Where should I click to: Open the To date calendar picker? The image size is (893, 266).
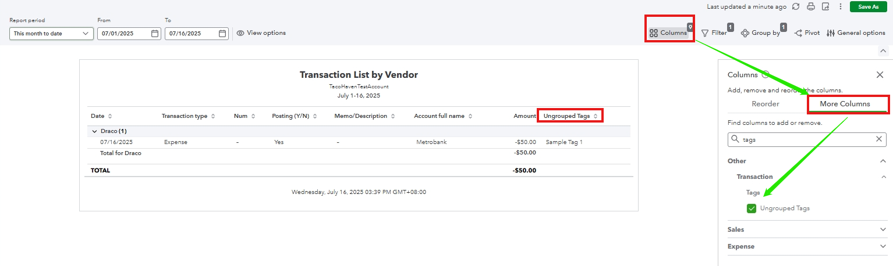pos(222,33)
